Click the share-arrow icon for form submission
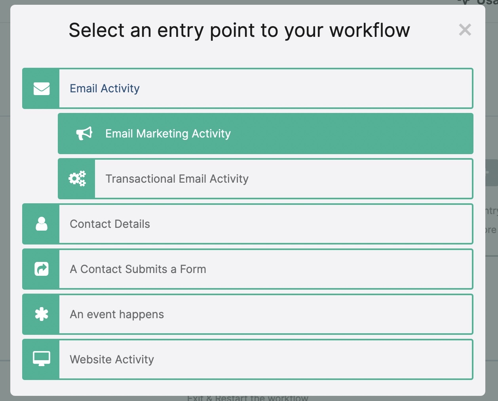This screenshot has width=498, height=401. [x=41, y=269]
